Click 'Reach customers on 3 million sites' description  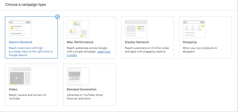(x=147, y=50)
